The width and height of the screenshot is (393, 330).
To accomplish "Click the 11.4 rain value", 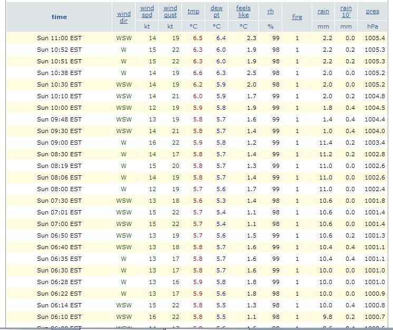I will click(x=325, y=143).
